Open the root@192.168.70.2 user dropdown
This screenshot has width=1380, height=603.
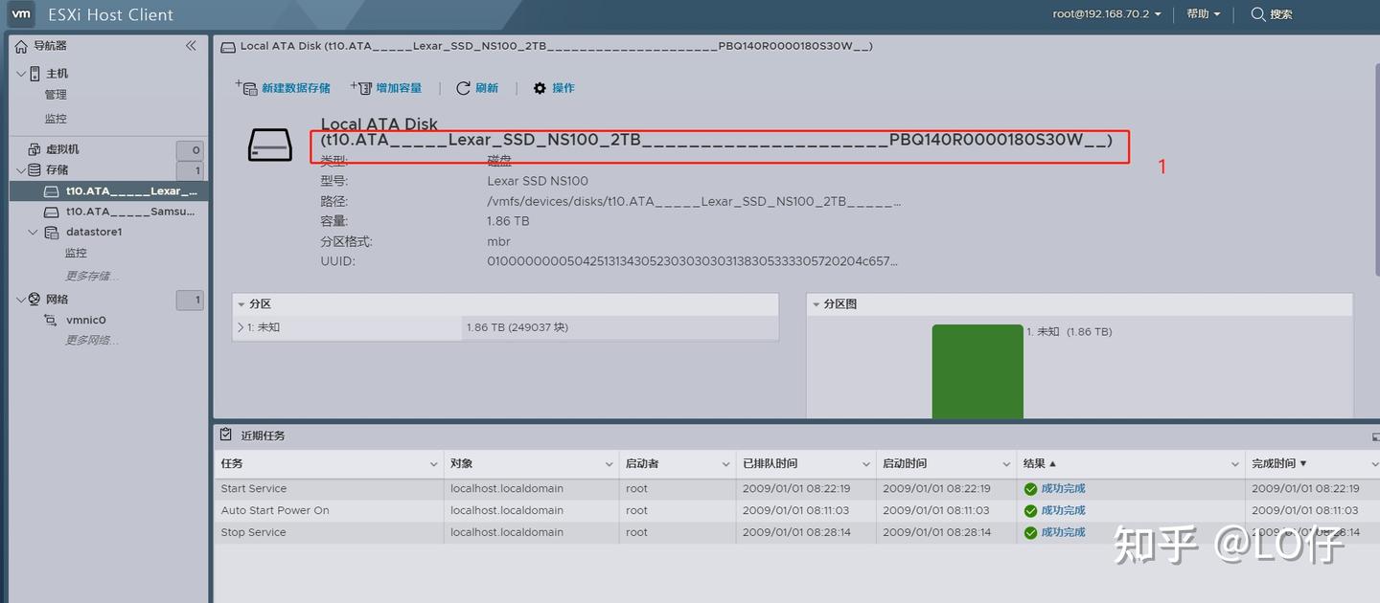(x=1107, y=14)
